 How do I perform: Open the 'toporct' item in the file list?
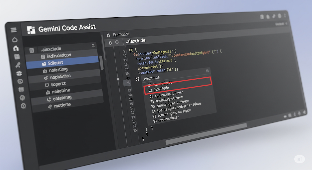pyautogui.click(x=66, y=84)
